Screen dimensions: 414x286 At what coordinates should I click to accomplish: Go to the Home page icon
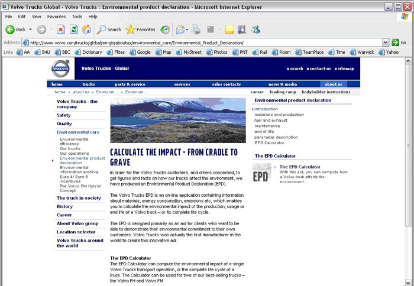pyautogui.click(x=86, y=30)
